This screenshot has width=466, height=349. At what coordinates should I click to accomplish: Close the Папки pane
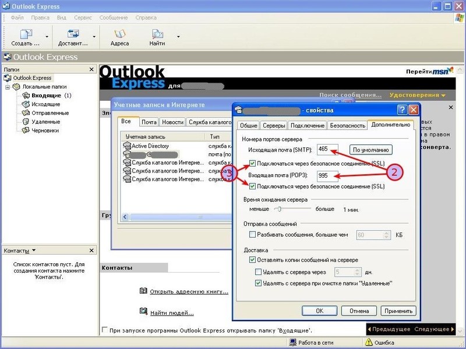pyautogui.click(x=91, y=69)
